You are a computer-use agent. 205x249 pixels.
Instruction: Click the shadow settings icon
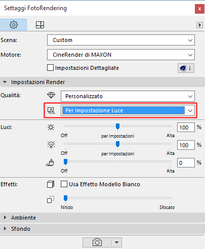click(x=51, y=110)
